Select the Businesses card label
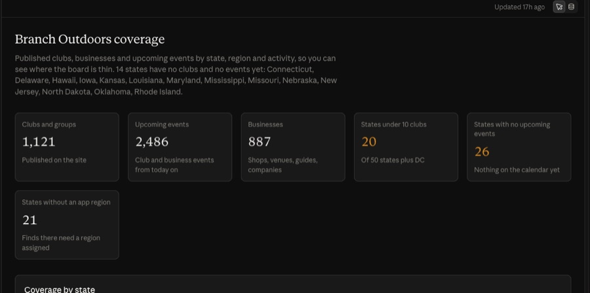The image size is (590, 293). coord(265,125)
